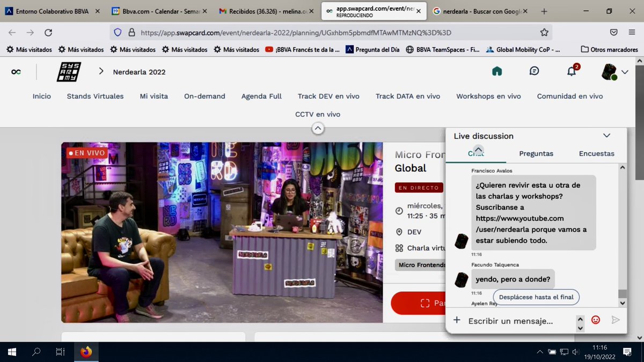Switch to Preguntas tab
This screenshot has height=362, width=644.
pos(536,153)
